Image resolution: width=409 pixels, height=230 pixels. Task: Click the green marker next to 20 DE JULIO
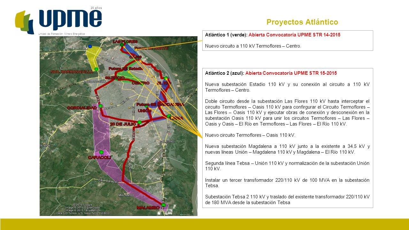tap(139, 122)
